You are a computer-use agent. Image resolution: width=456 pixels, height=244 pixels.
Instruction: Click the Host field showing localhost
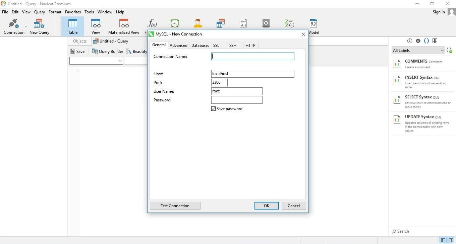coord(253,74)
